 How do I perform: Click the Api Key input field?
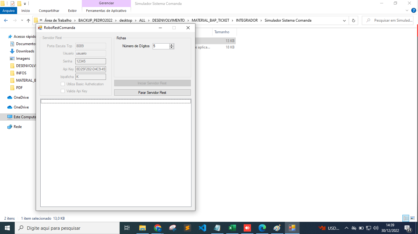91,69
